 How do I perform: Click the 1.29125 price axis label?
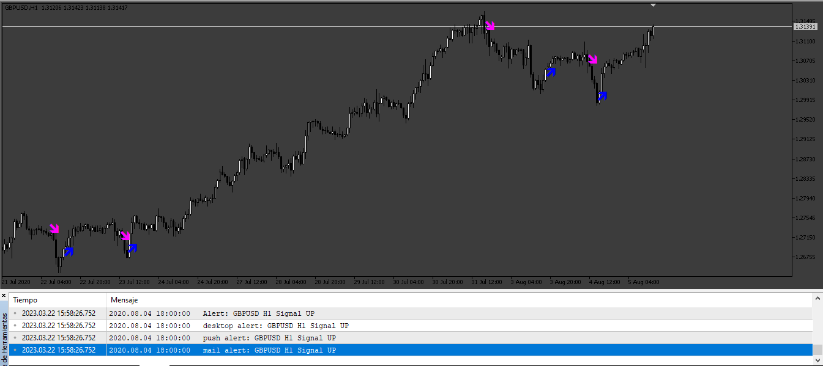tap(805, 139)
